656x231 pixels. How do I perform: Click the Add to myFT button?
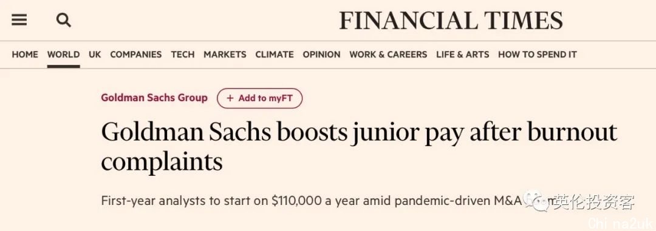pyautogui.click(x=259, y=98)
